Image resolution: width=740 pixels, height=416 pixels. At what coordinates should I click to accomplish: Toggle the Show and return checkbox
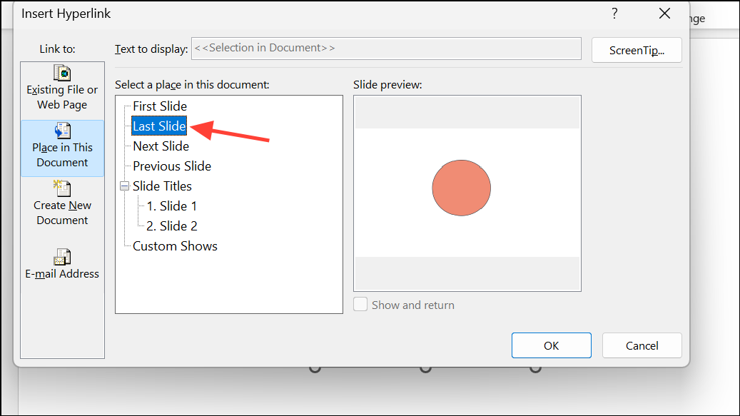click(x=362, y=305)
